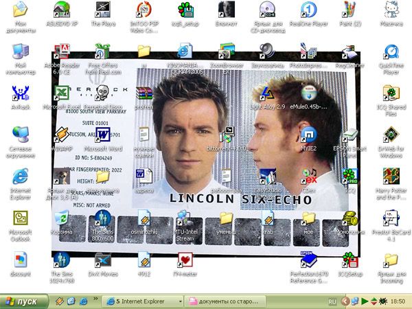
Task: Select Free Offers from Real.com icon
Action: click(103, 51)
